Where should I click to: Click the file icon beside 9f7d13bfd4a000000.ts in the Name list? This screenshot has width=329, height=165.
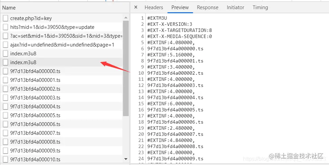click(5, 71)
